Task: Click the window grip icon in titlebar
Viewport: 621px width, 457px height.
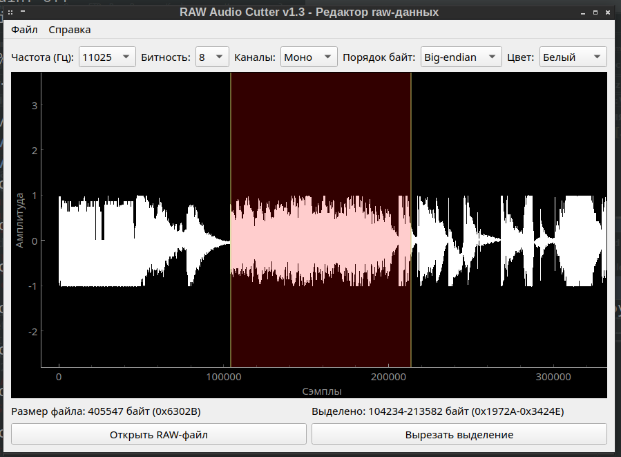Action: point(9,12)
